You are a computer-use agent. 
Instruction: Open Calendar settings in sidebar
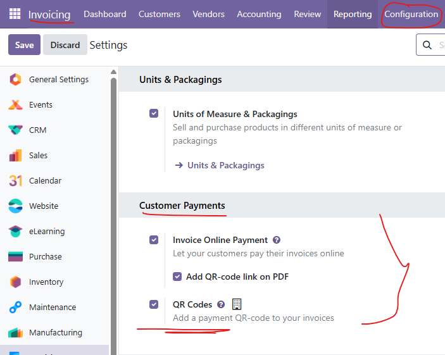point(46,181)
